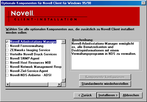
Task: Enable the Novell-NDS-Anbieter - ADSI checkbox
Action: (7, 75)
